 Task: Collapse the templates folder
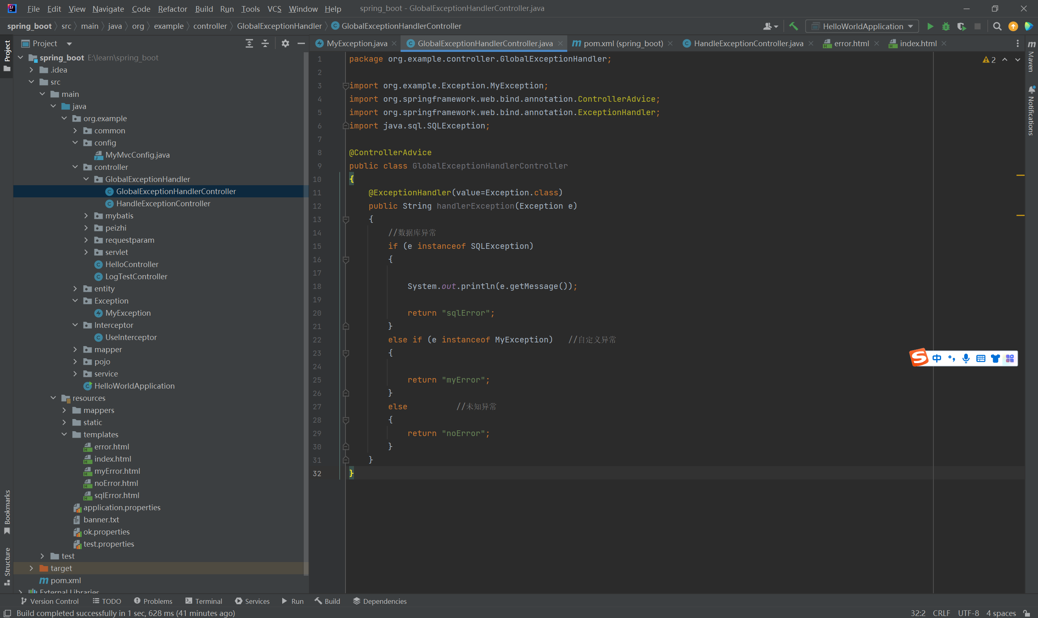pyautogui.click(x=64, y=434)
